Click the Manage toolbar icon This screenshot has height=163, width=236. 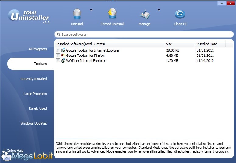[145, 14]
